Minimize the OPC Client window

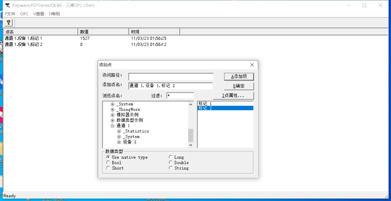pos(349,5)
